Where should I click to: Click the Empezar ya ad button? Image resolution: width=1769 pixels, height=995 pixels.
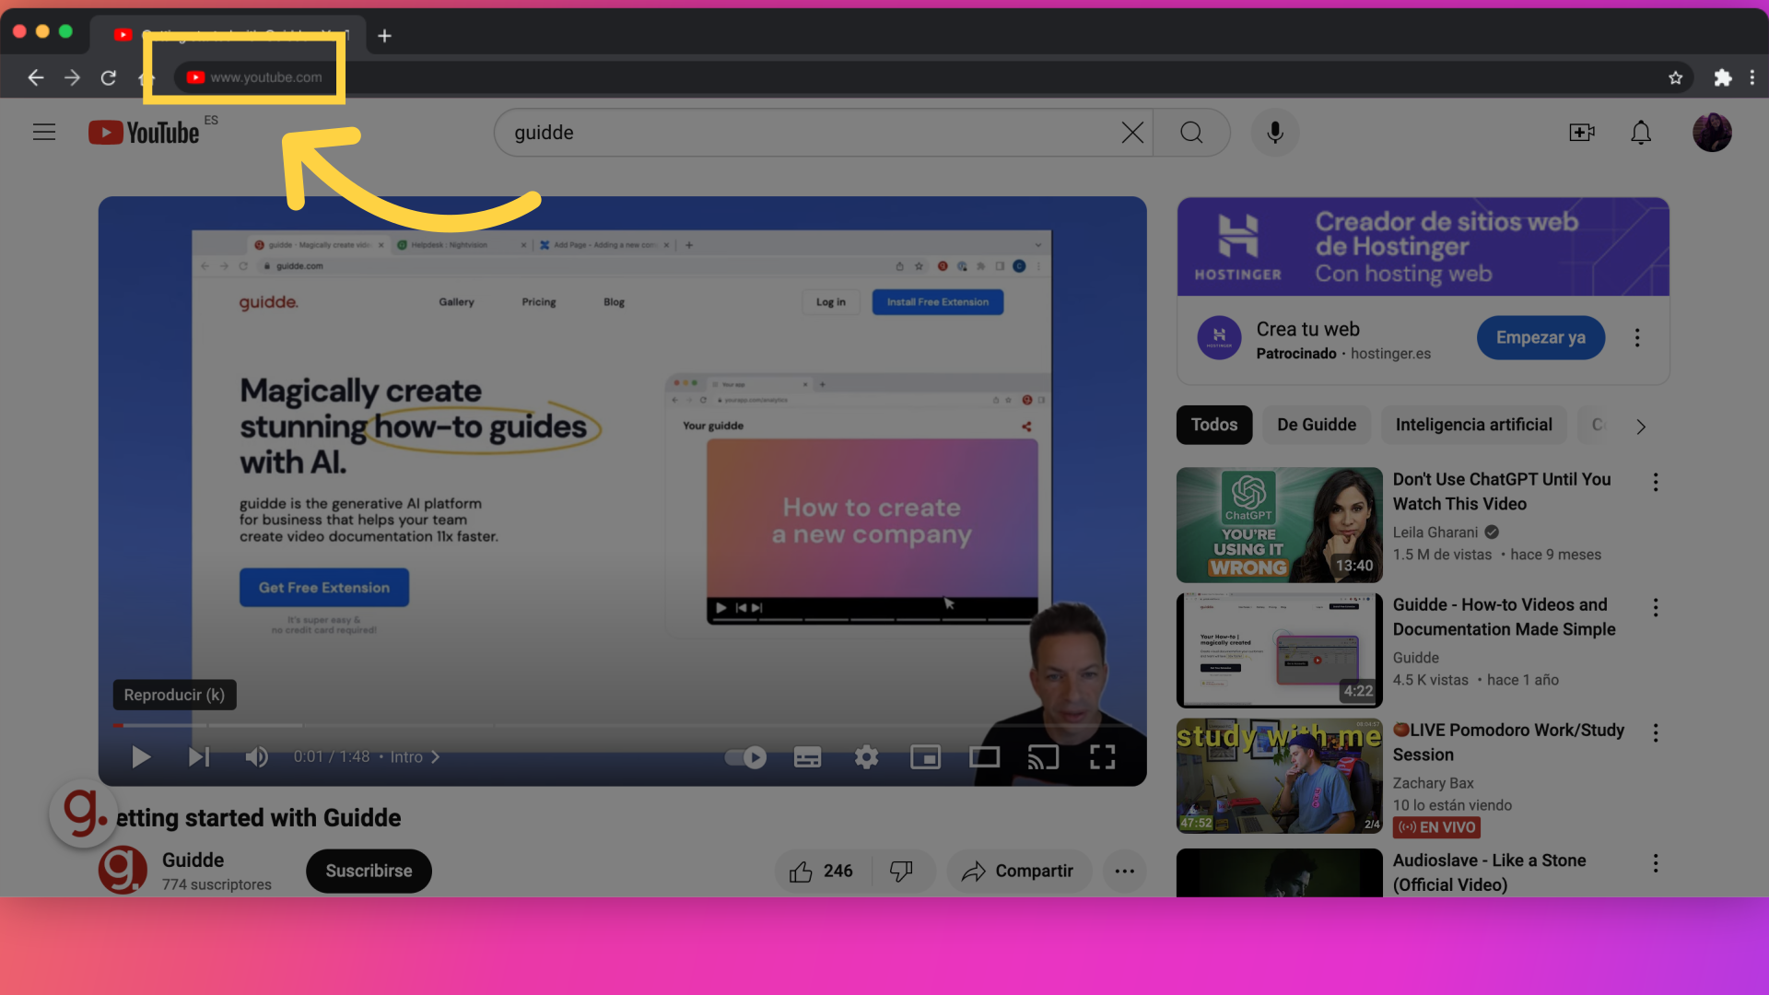coord(1541,338)
